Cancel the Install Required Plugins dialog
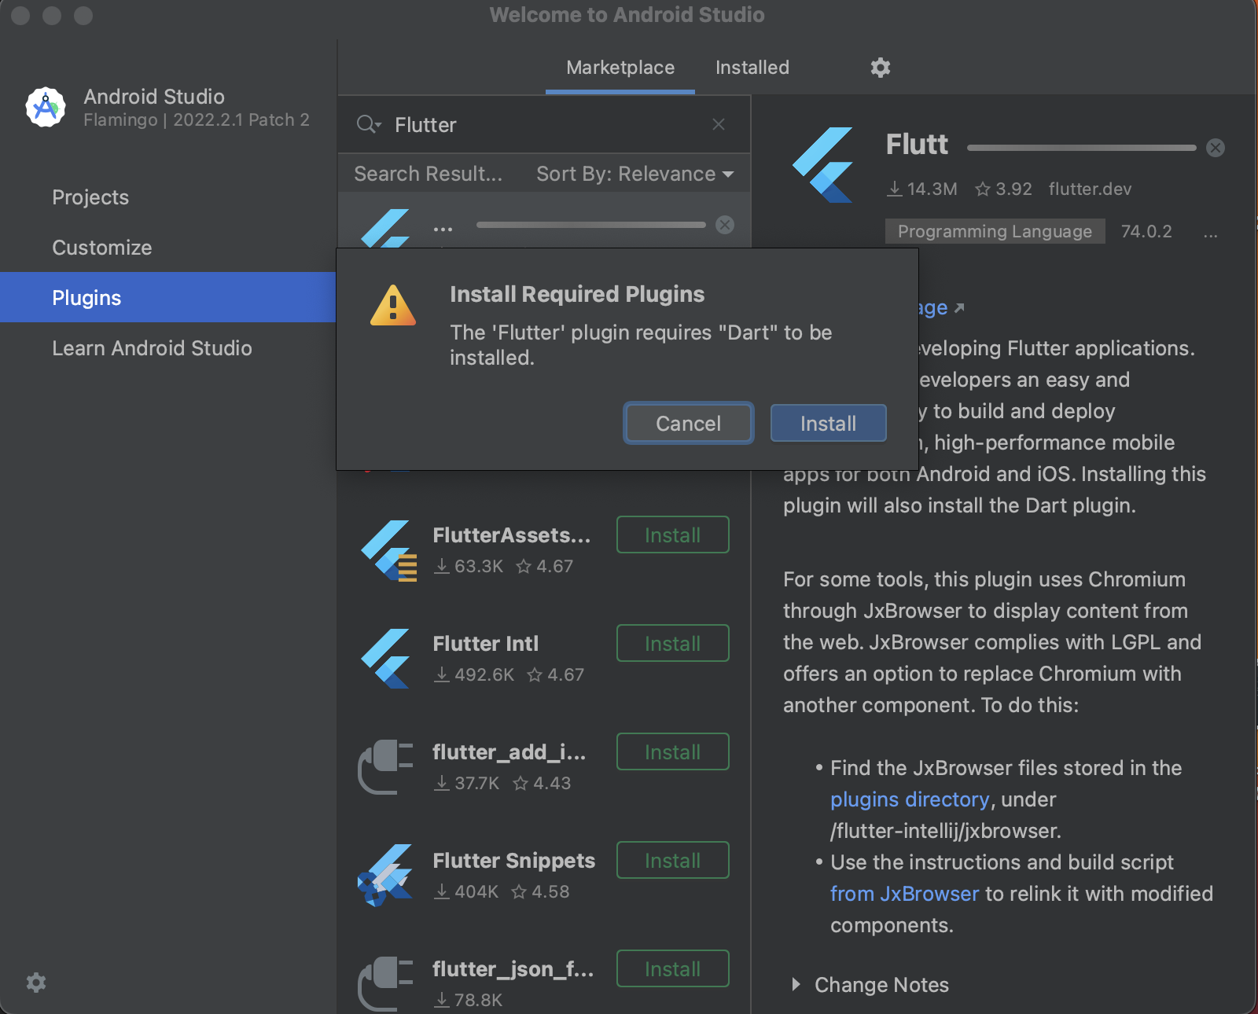Image resolution: width=1258 pixels, height=1014 pixels. (687, 423)
